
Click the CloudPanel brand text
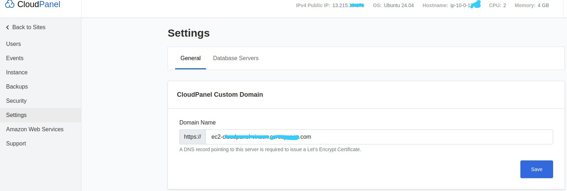click(39, 4)
